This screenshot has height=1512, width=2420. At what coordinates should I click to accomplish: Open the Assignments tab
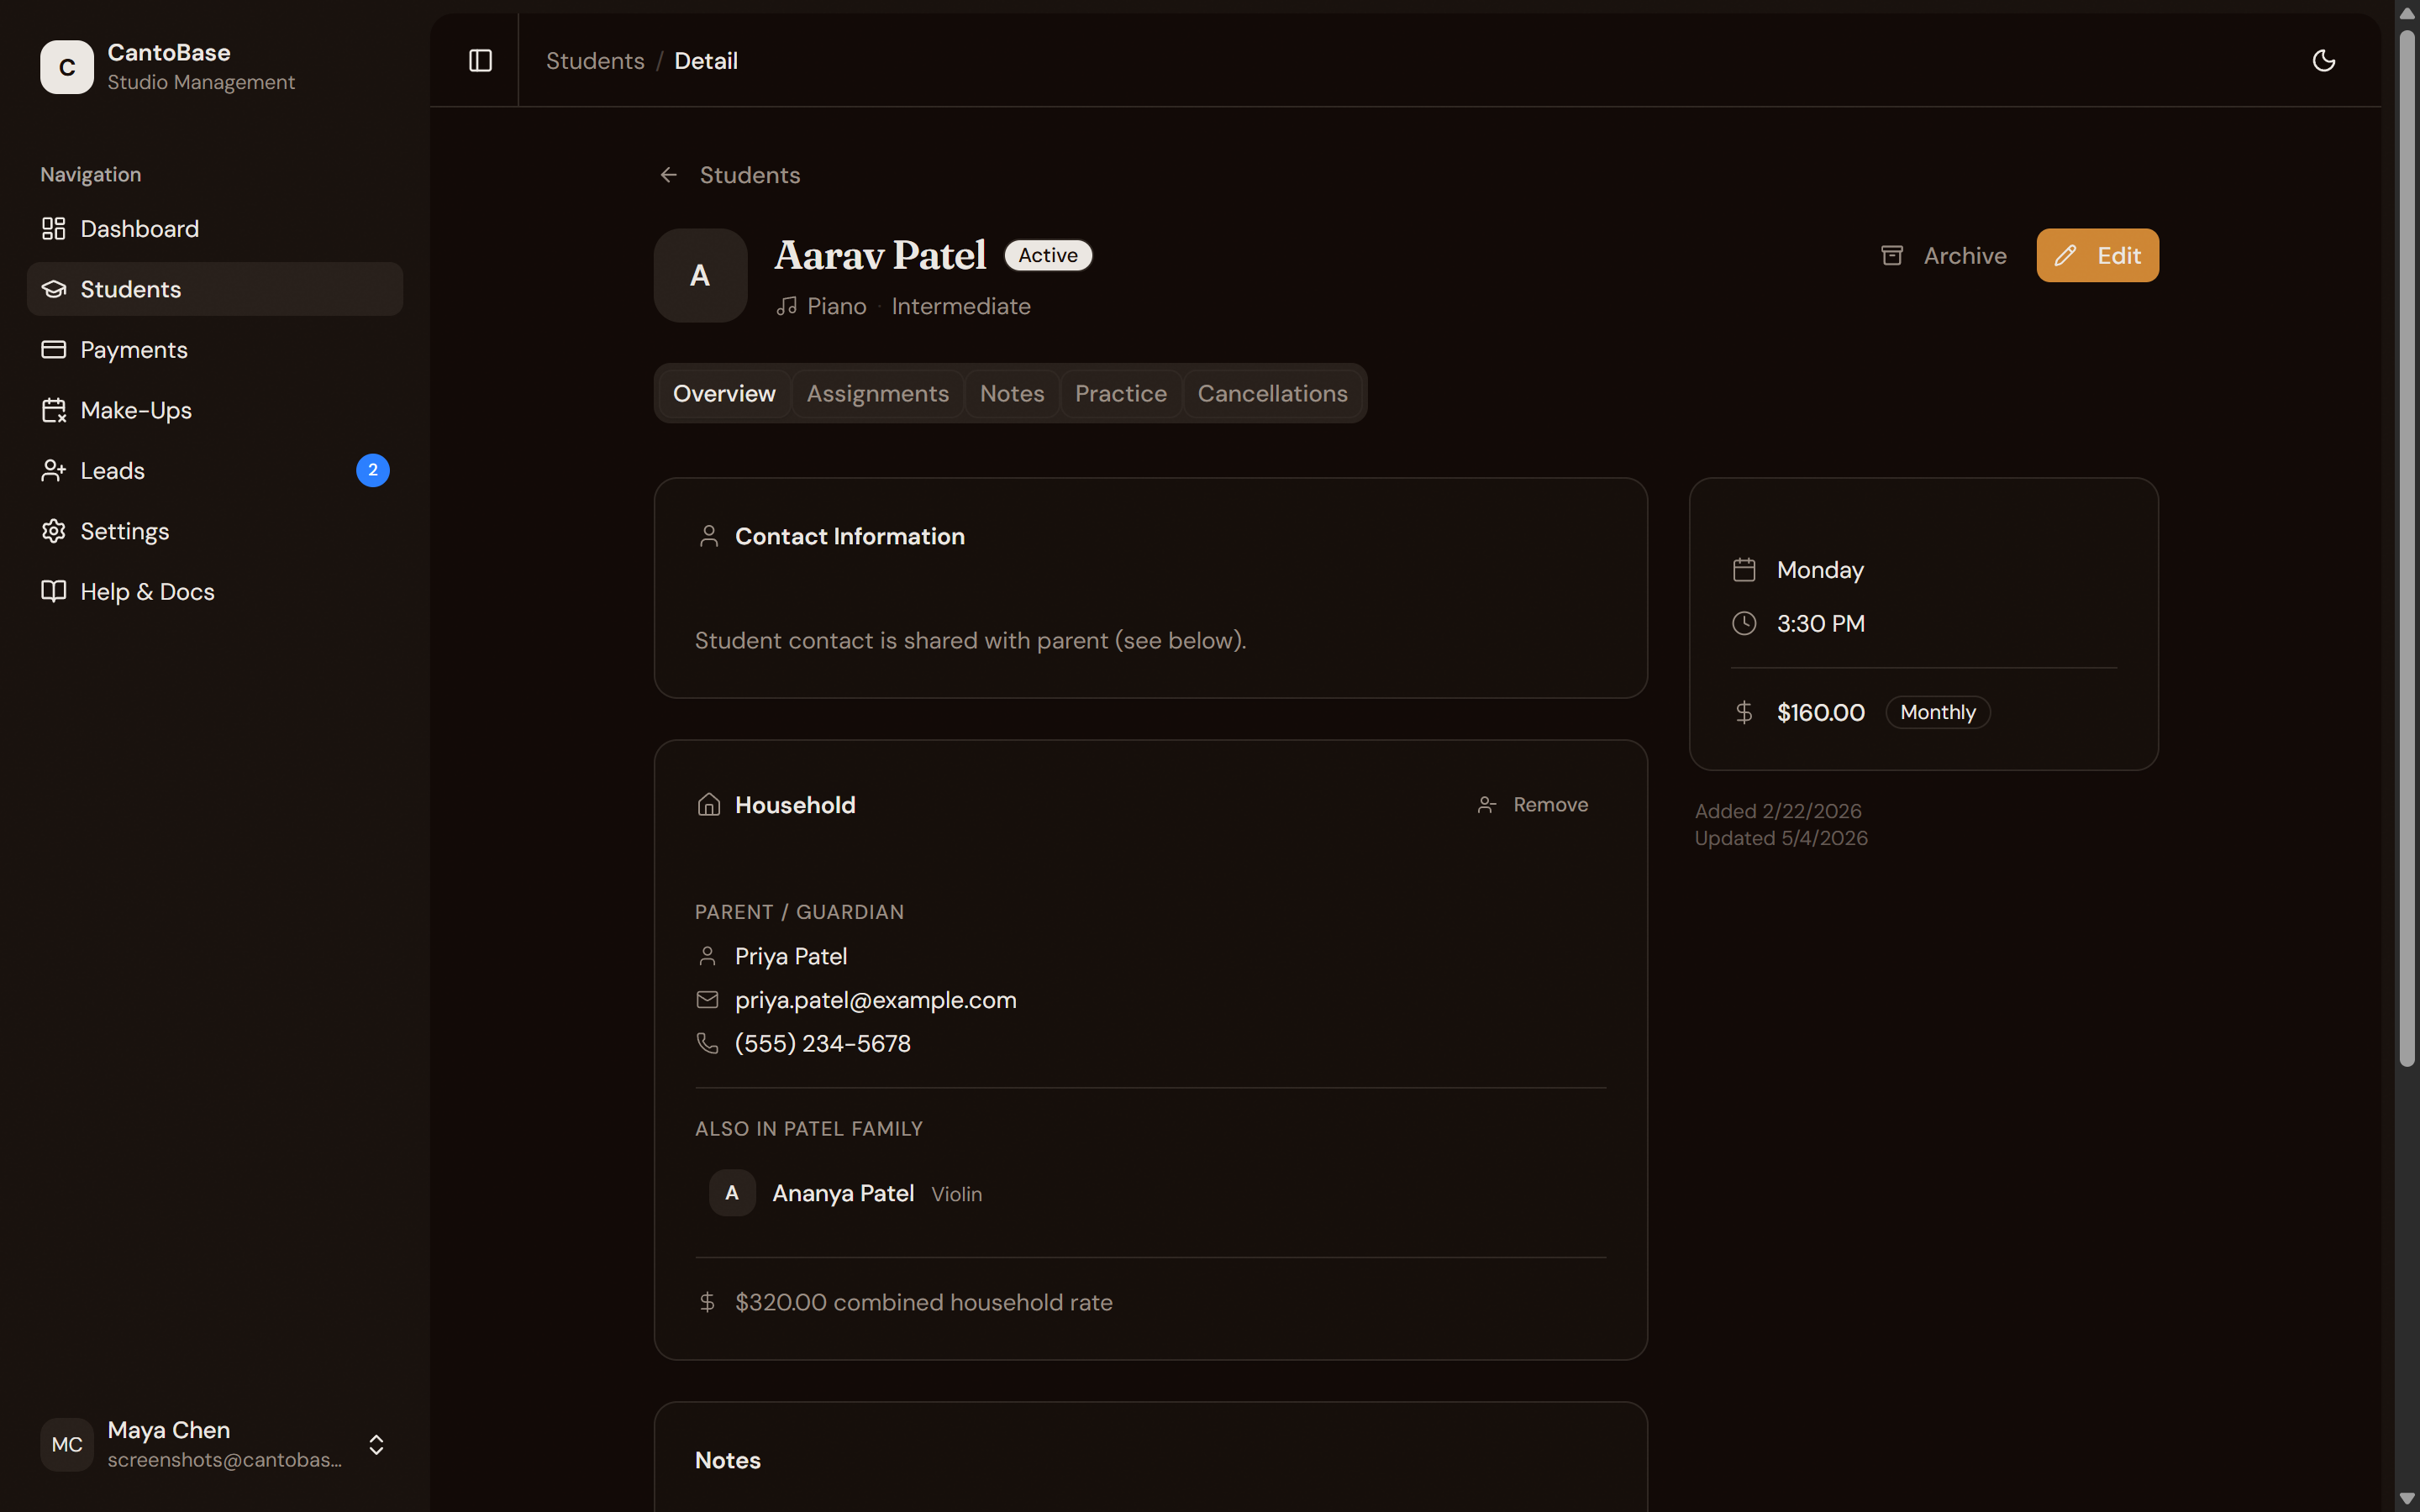click(x=877, y=393)
